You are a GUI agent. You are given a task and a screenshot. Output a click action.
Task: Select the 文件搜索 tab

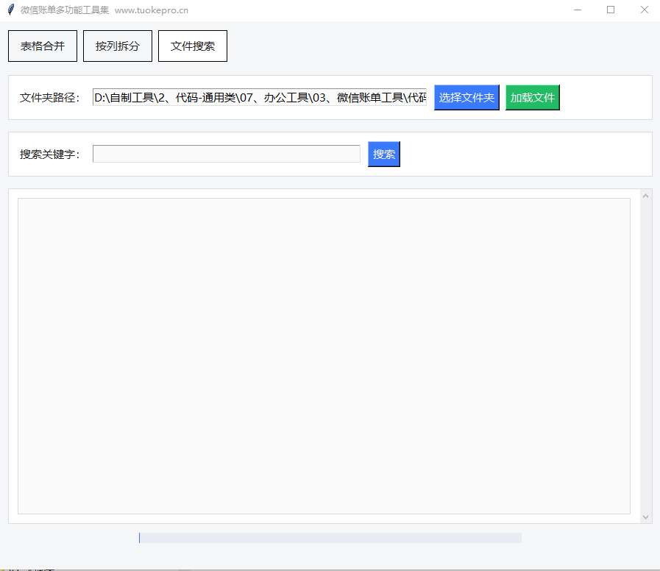click(193, 46)
